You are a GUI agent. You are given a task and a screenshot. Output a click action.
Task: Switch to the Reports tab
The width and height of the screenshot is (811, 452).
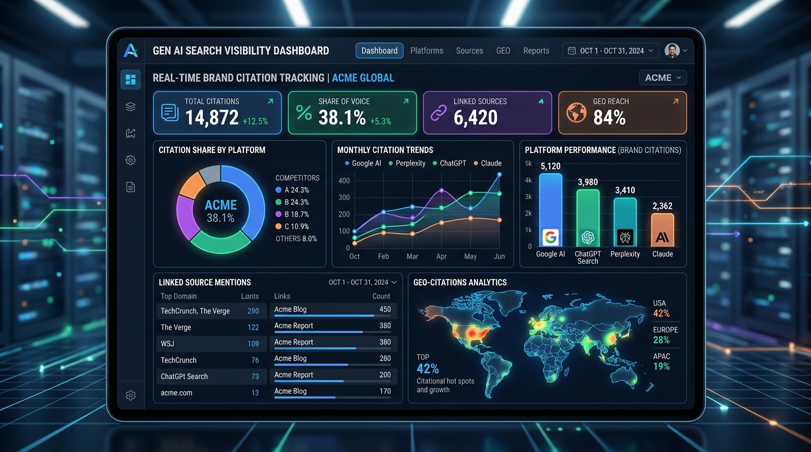coord(536,51)
